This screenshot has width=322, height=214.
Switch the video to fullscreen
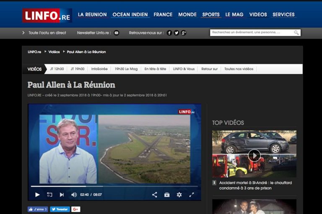point(191,194)
